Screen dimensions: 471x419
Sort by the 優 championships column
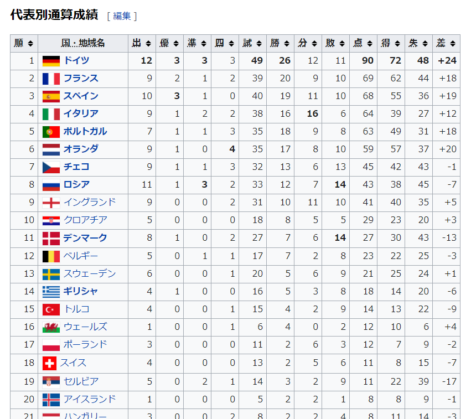[x=169, y=44]
